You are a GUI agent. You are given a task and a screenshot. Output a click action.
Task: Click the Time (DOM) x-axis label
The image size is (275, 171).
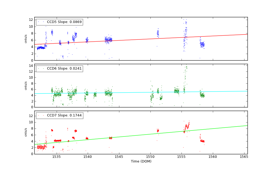point(141,161)
